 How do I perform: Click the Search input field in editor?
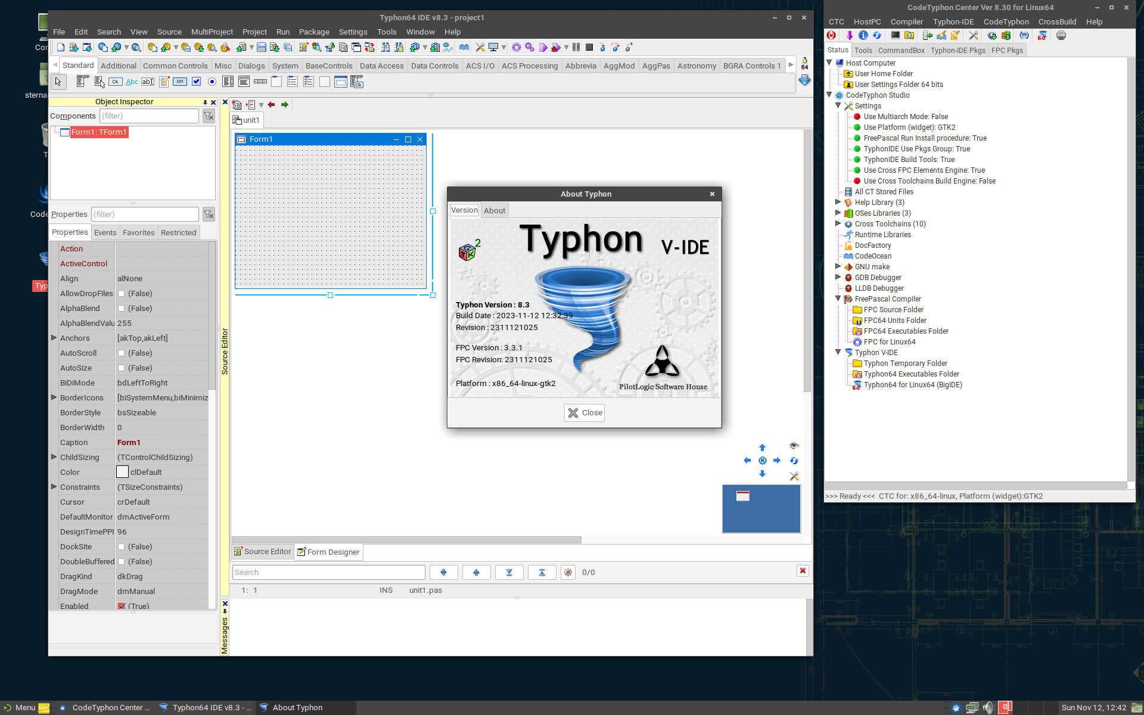click(329, 573)
